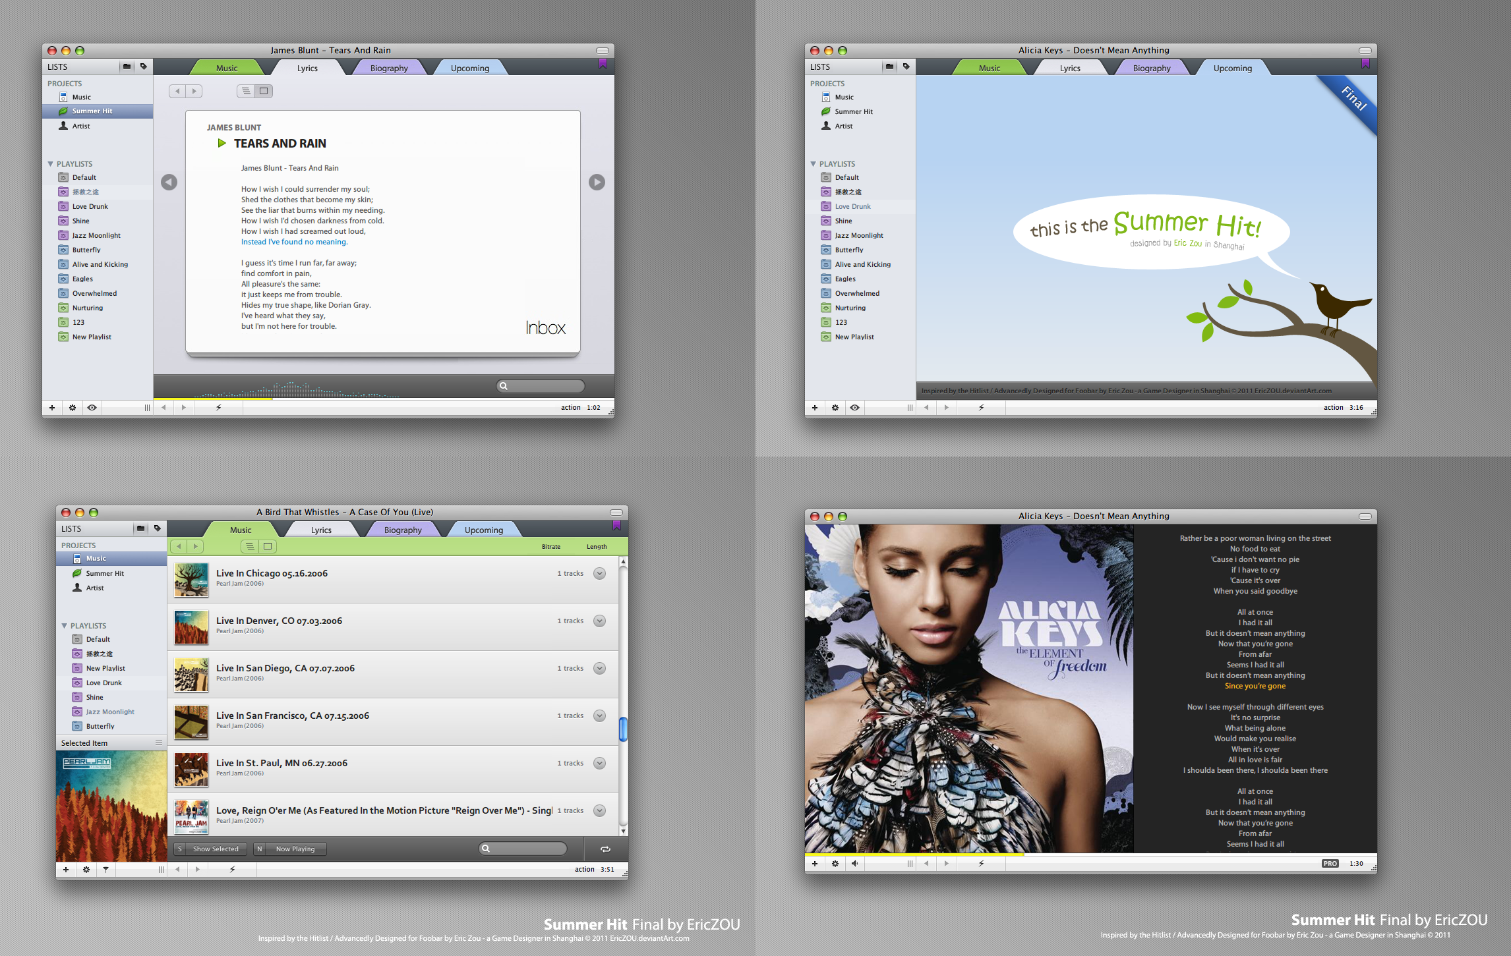
Task: Click the yellow progress bar in James Blunt window
Action: [x=213, y=399]
